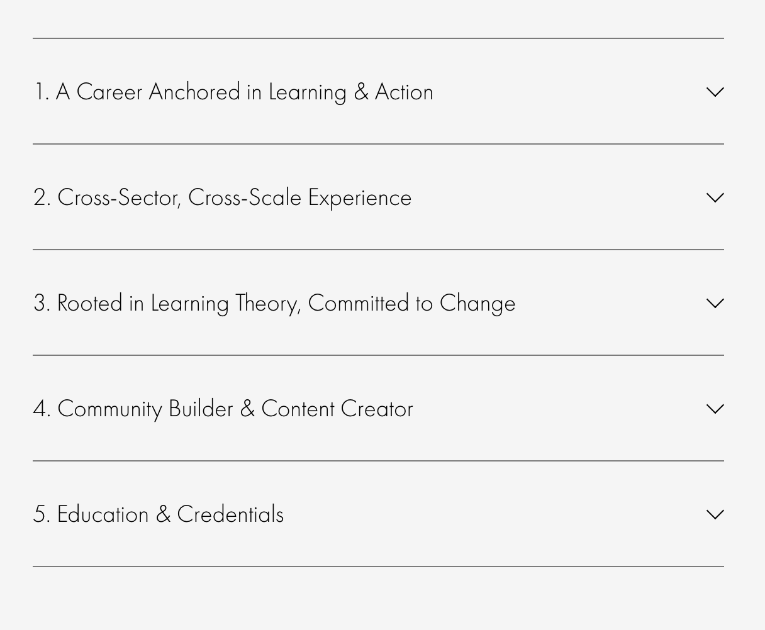The image size is (765, 630).
Task: Expand the Education & Credentials heading text
Action: tap(159, 514)
